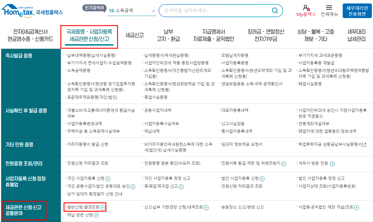The height and width of the screenshot is (222, 373).
Task: Open 표준재무제표증명(개인/법인) link
Action: (92, 97)
